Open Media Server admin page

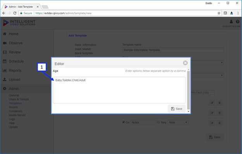[x=17, y=115]
